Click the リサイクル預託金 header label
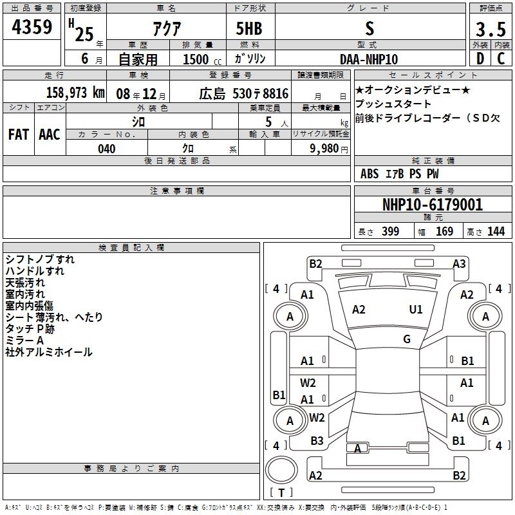This screenshot has height=515, width=515. click(321, 134)
